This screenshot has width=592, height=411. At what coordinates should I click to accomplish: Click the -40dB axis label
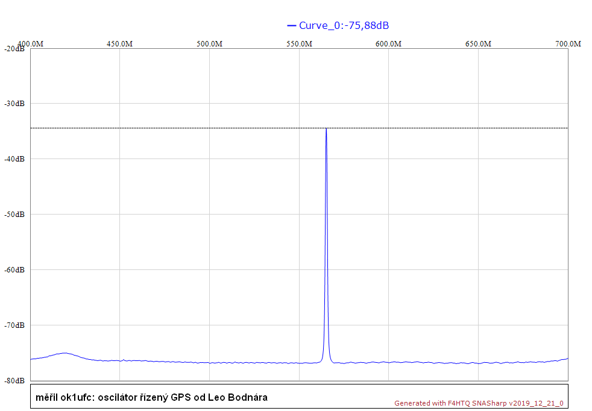pos(14,159)
